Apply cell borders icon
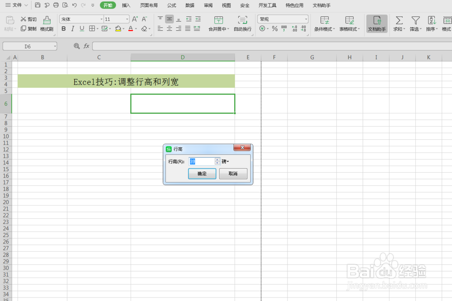The image size is (452, 301). [92, 28]
